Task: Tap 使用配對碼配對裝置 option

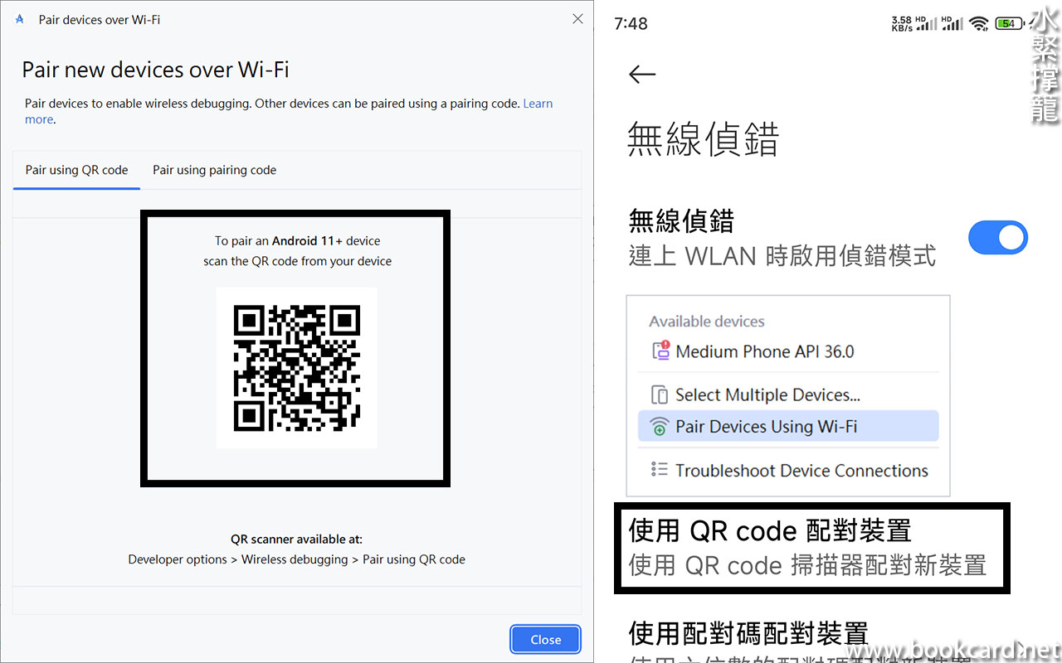Action: (748, 634)
